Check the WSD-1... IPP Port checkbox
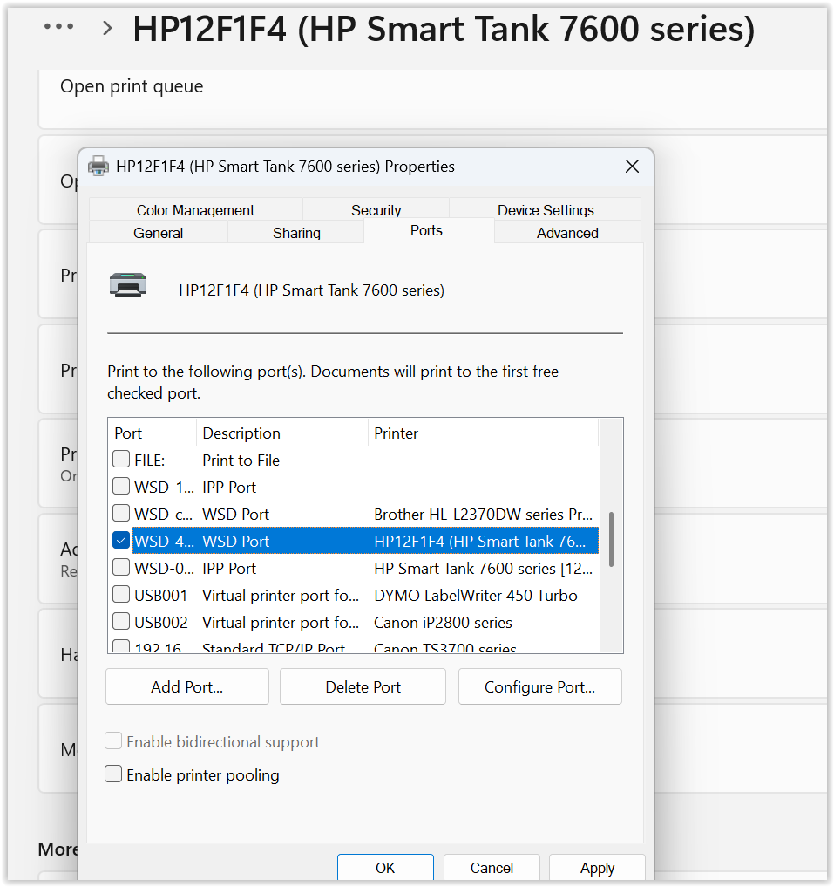 point(121,486)
